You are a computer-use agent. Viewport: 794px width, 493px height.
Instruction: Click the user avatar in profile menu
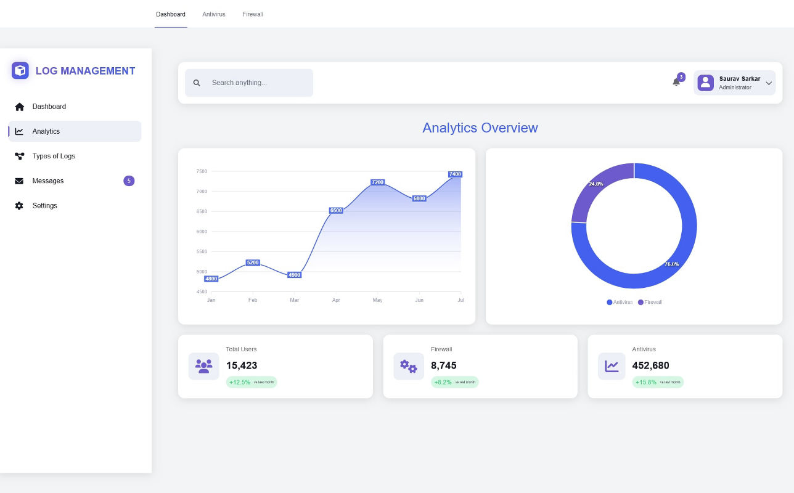pos(705,83)
